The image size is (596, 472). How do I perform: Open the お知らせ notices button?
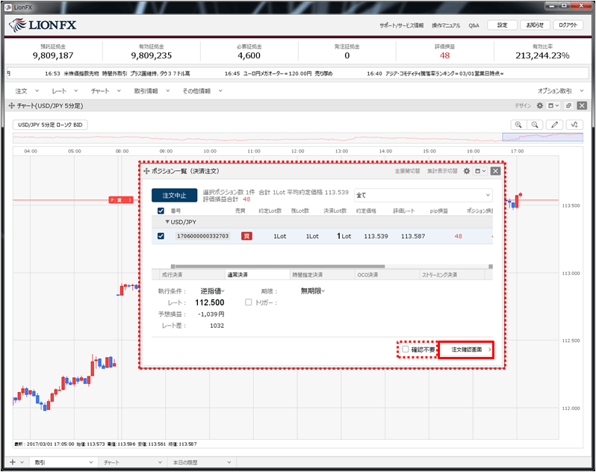point(535,25)
